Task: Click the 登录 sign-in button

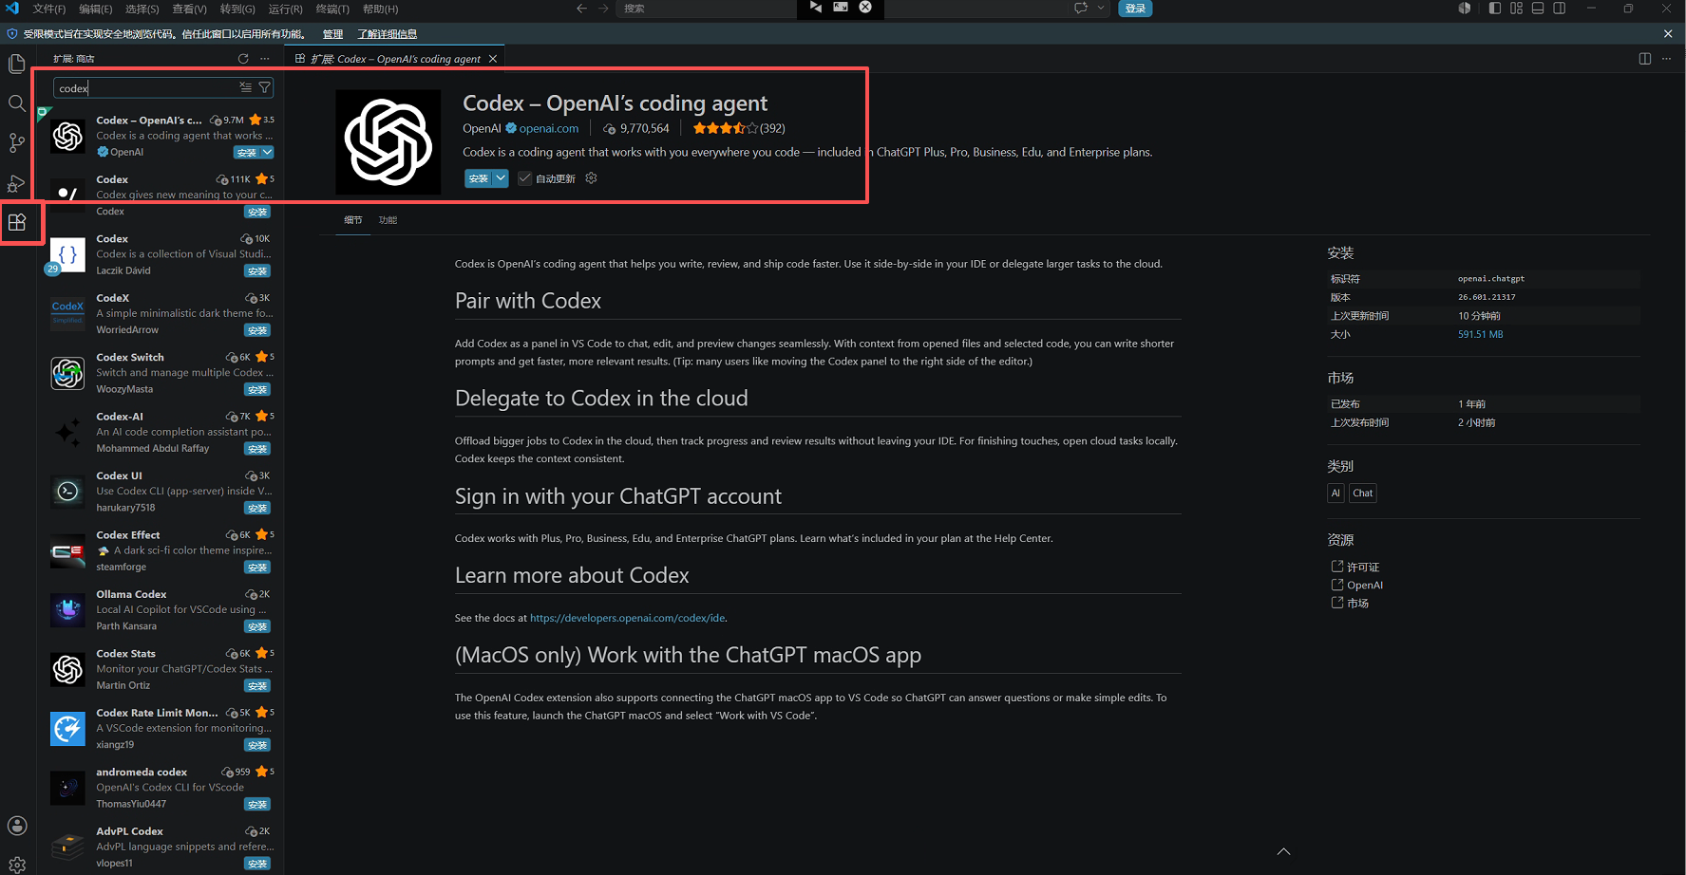Action: pos(1135,9)
